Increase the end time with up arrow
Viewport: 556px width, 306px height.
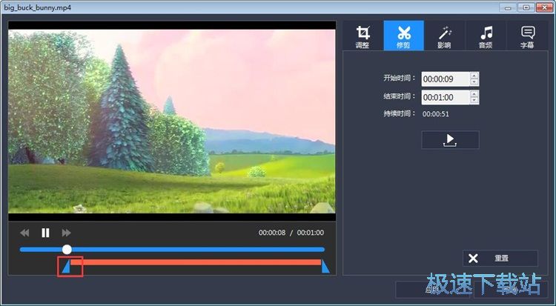(x=474, y=93)
